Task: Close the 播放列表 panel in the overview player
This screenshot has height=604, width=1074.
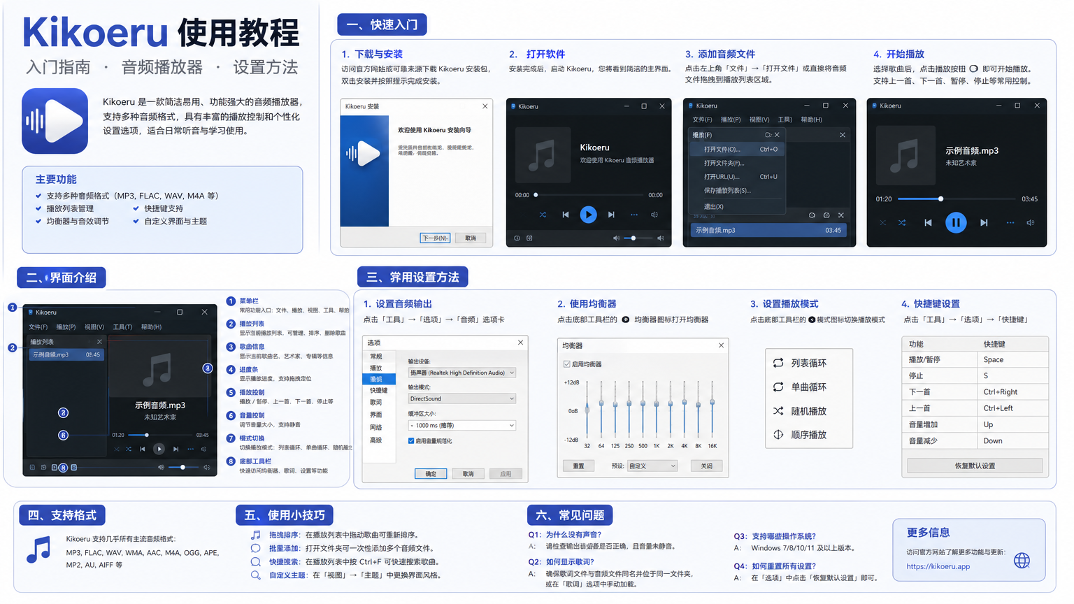Action: point(99,342)
